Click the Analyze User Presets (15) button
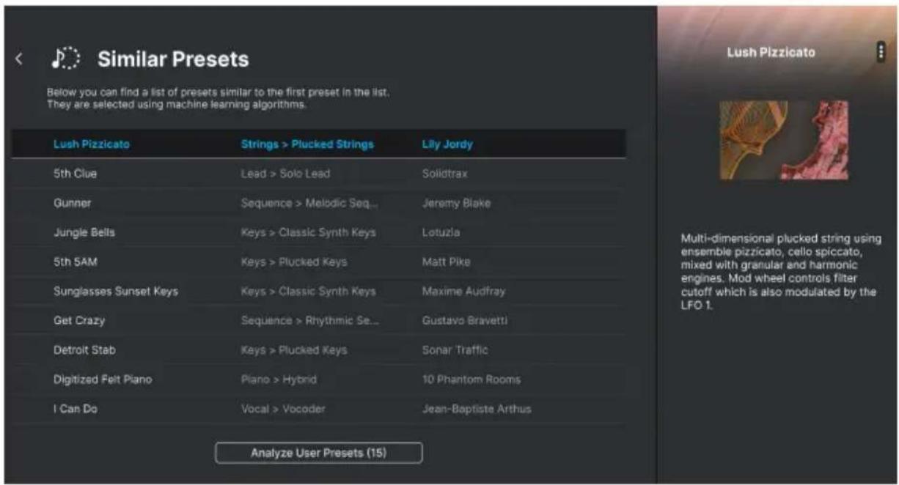 coord(318,453)
